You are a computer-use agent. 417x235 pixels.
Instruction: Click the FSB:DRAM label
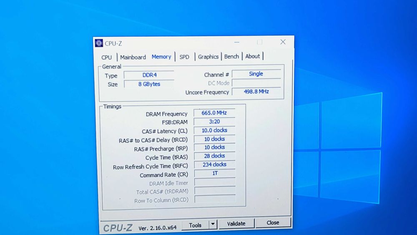point(175,122)
